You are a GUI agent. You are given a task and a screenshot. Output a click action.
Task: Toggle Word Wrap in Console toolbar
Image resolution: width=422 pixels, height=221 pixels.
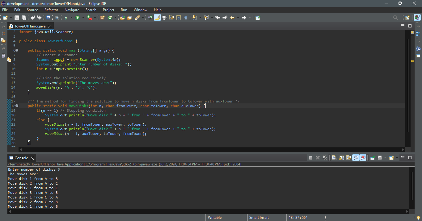click(348, 158)
